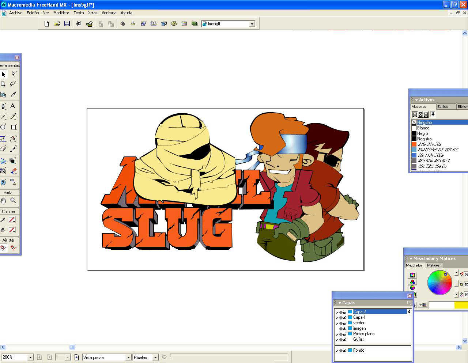This screenshot has width=468, height=363.
Task: Close the Herramientas tools panel
Action: tap(17, 58)
